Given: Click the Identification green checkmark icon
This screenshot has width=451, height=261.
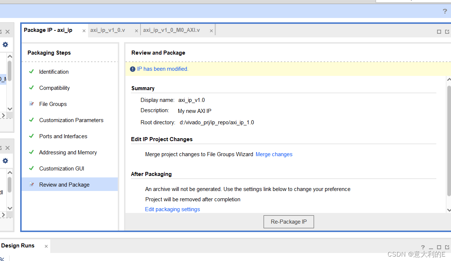Looking at the screenshot, I should pyautogui.click(x=32, y=71).
